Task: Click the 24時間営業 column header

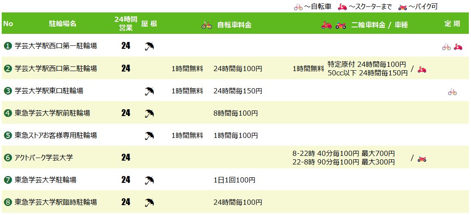Action: click(126, 24)
